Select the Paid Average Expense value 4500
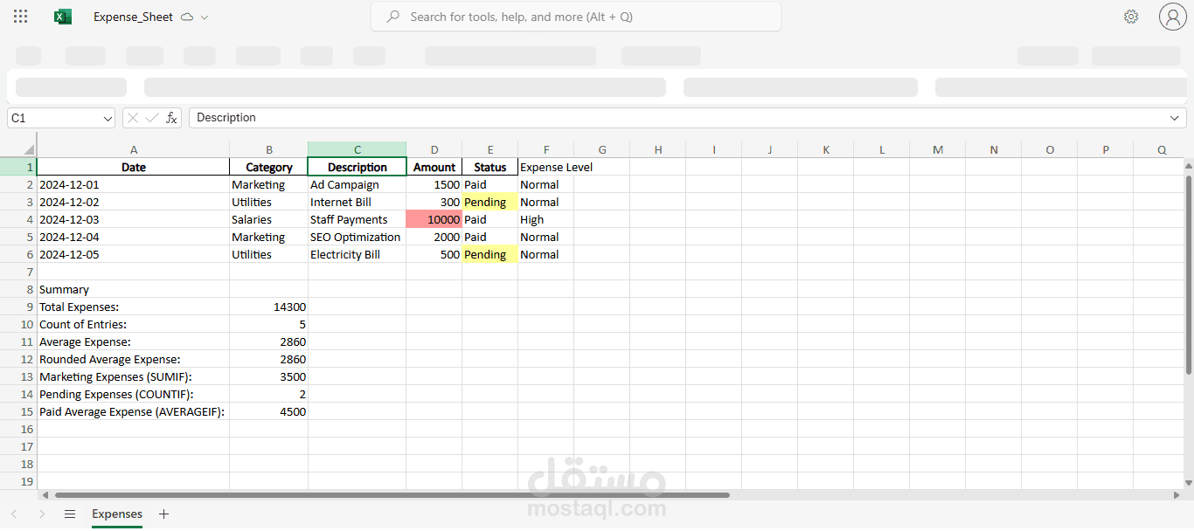The height and width of the screenshot is (531, 1194). (268, 411)
